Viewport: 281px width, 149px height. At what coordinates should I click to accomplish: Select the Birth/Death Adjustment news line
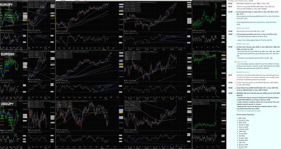(x=253, y=3)
